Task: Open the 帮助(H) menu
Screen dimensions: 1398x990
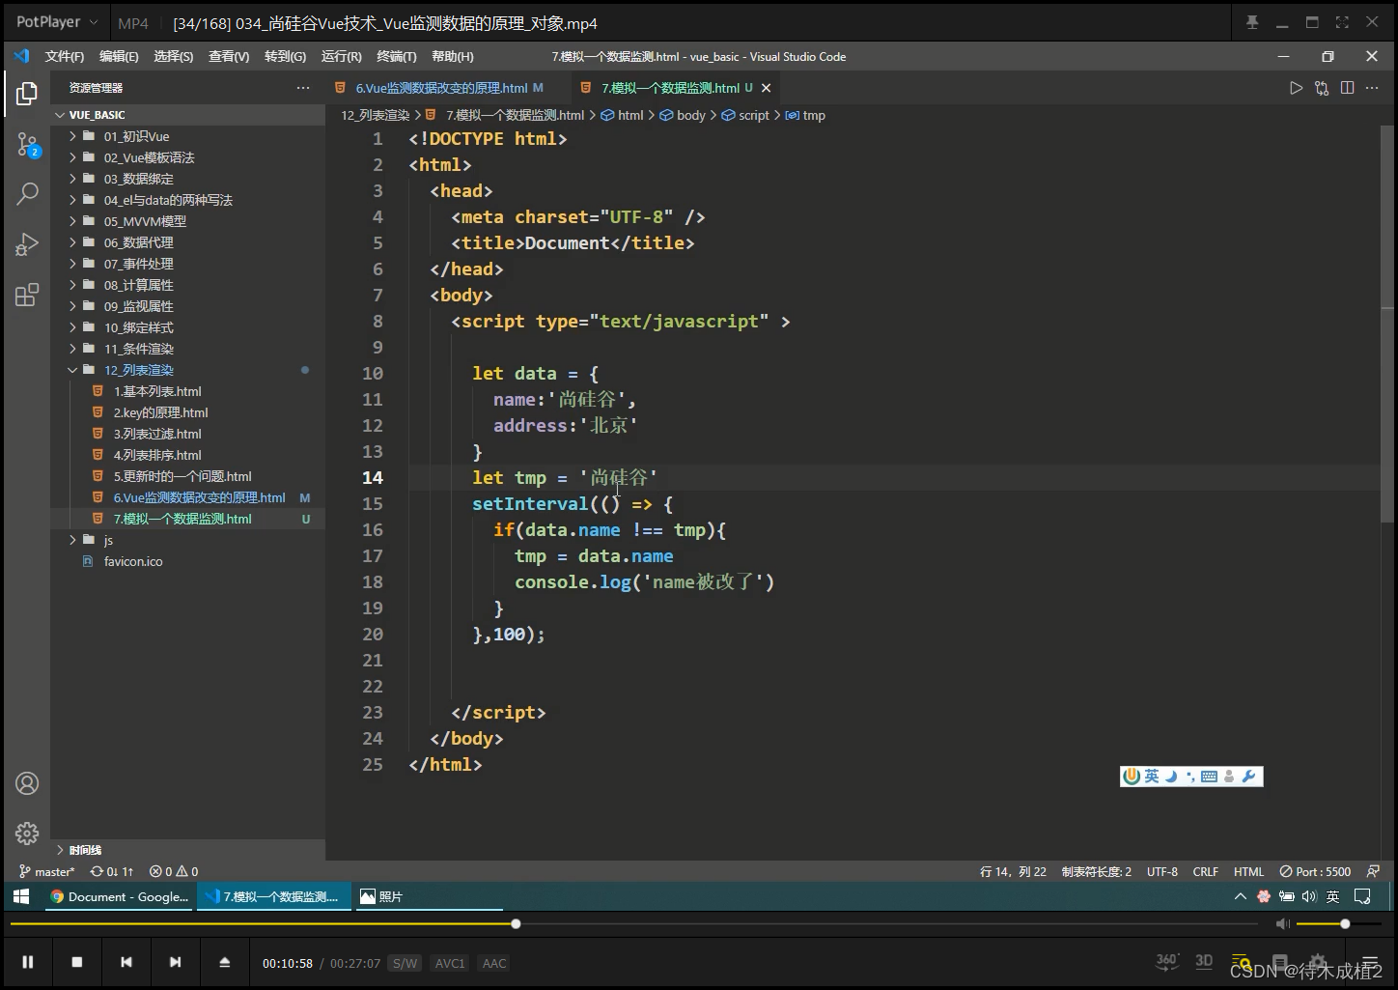Action: [x=453, y=57]
